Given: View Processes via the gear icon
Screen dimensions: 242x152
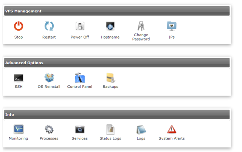Looking at the screenshot, I should coord(49,129).
